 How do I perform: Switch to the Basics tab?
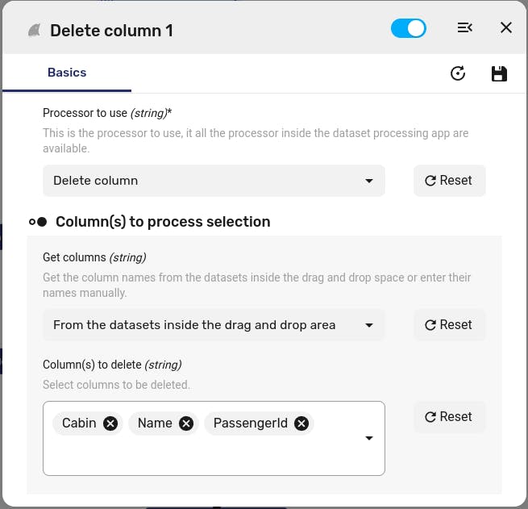pyautogui.click(x=67, y=73)
